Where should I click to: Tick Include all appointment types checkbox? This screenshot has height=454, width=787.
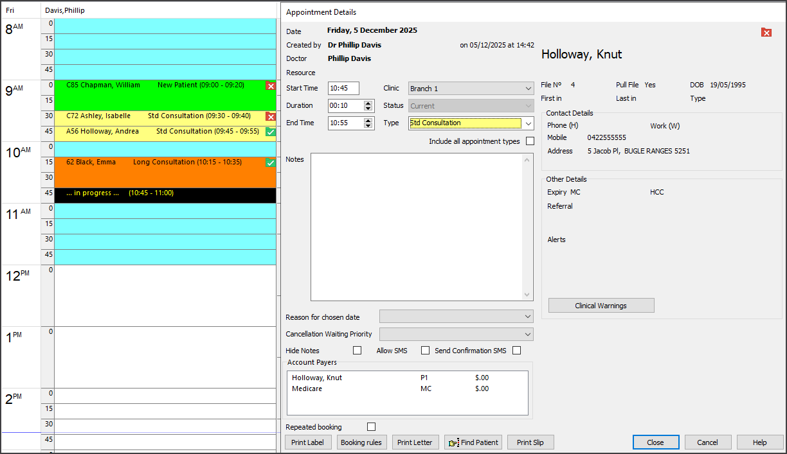(530, 141)
